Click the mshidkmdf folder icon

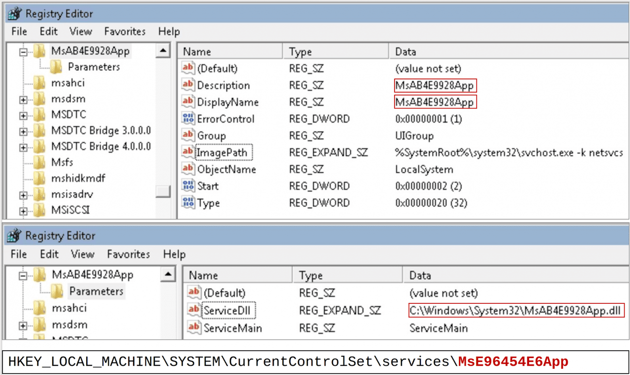coord(40,178)
